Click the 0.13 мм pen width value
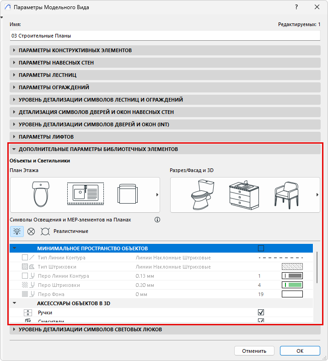The height and width of the screenshot is (361, 328). pos(145,276)
